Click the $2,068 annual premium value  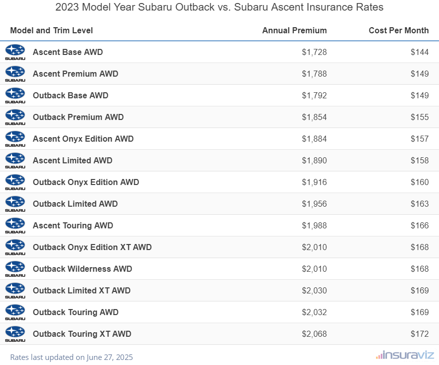click(x=314, y=334)
